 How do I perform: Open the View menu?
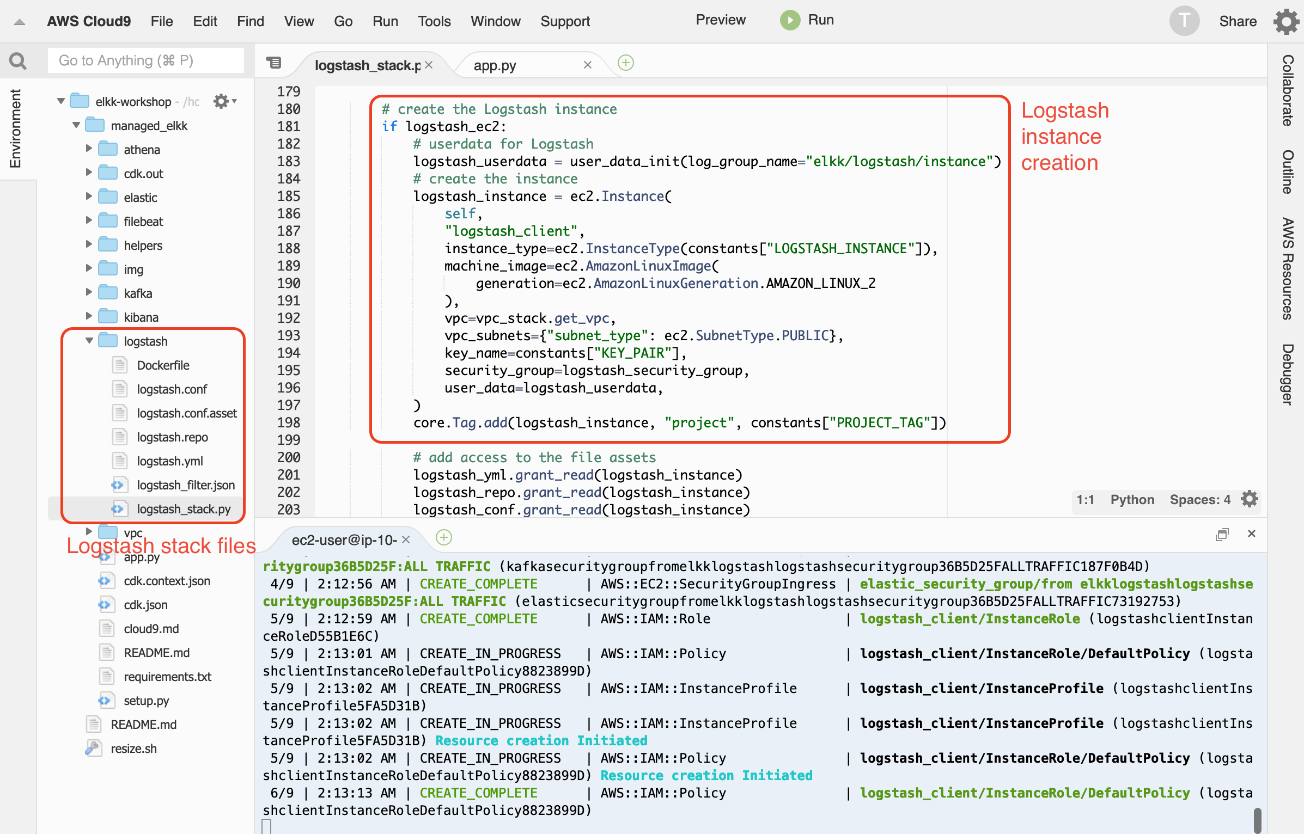[299, 21]
